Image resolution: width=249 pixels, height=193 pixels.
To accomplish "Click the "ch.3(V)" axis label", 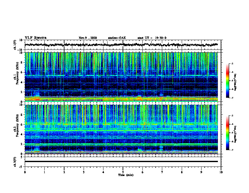I will click(15, 162).
